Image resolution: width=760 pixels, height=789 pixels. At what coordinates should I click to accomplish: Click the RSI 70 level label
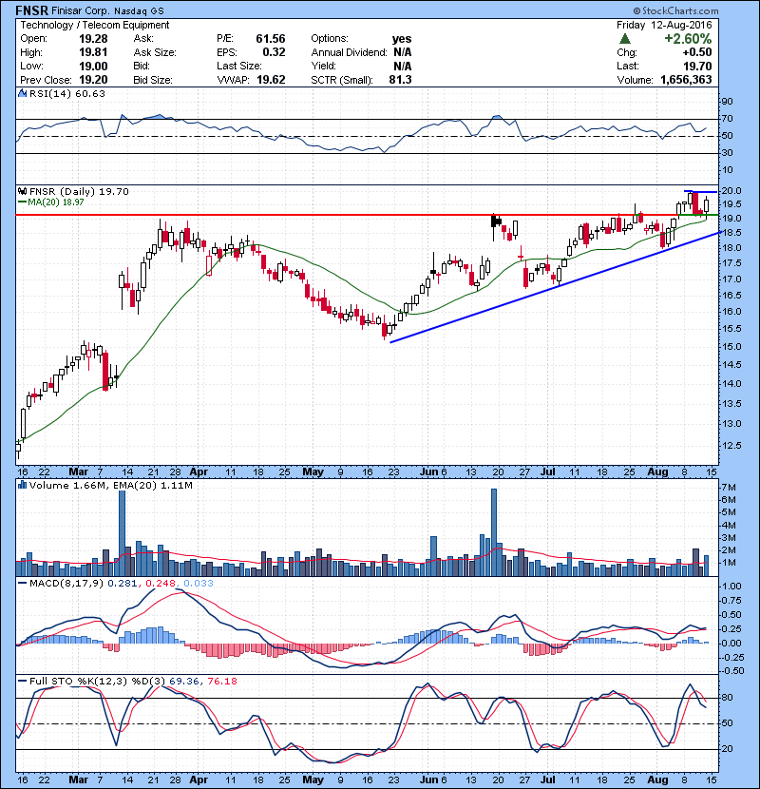point(728,119)
